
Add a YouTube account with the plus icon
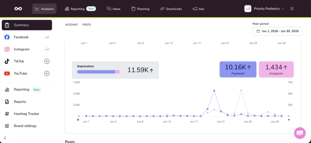[46, 73]
